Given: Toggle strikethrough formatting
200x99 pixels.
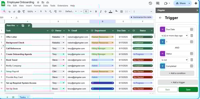Looking at the screenshot, I should click(x=105, y=11).
